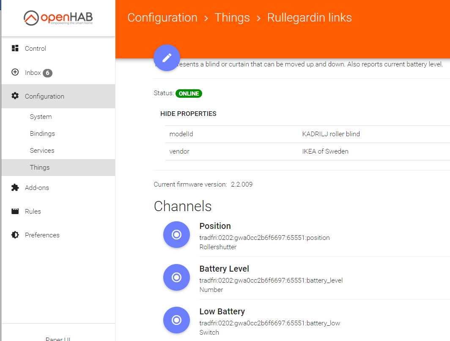Select Things in the sidebar
This screenshot has width=450, height=341.
tap(40, 168)
